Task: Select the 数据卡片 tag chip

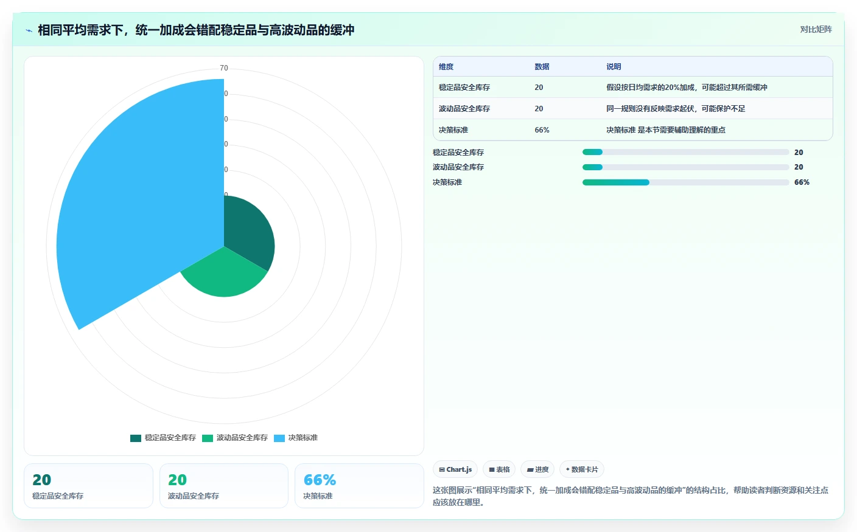Action: 581,469
